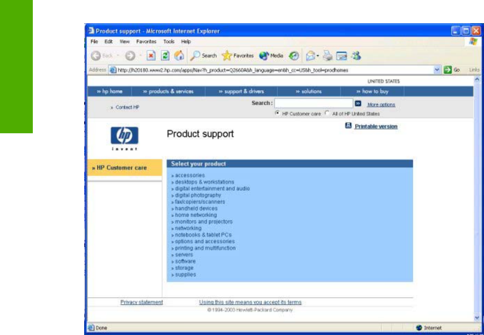The image size is (484, 335).
Task: Open the products & services tab
Action: pos(168,92)
